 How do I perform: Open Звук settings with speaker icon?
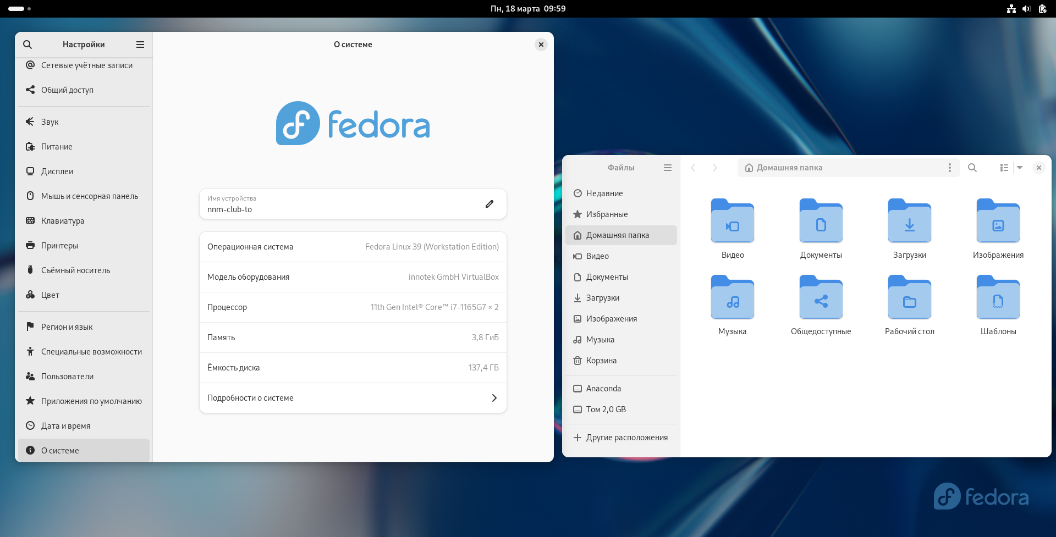[x=50, y=121]
